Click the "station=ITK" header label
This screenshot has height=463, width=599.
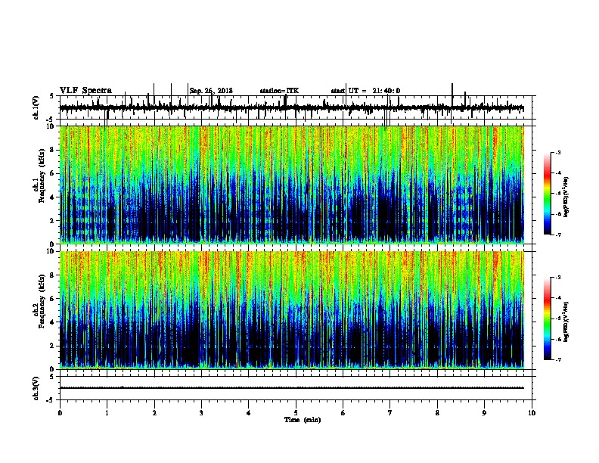pos(279,91)
